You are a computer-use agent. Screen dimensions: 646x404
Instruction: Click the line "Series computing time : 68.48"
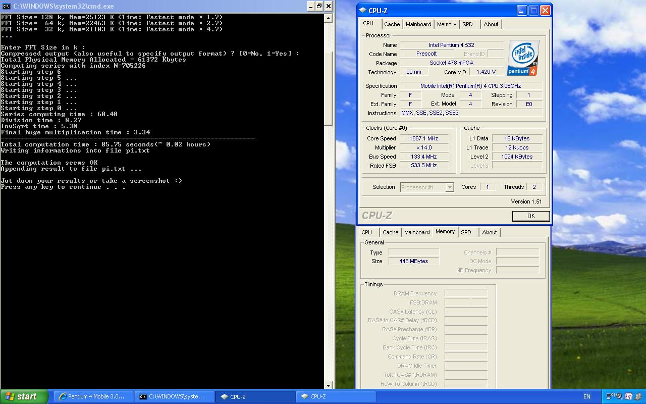59,114
